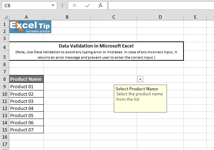
Task: Open the C8 data validation dropdown arrow
Action: 140,79
